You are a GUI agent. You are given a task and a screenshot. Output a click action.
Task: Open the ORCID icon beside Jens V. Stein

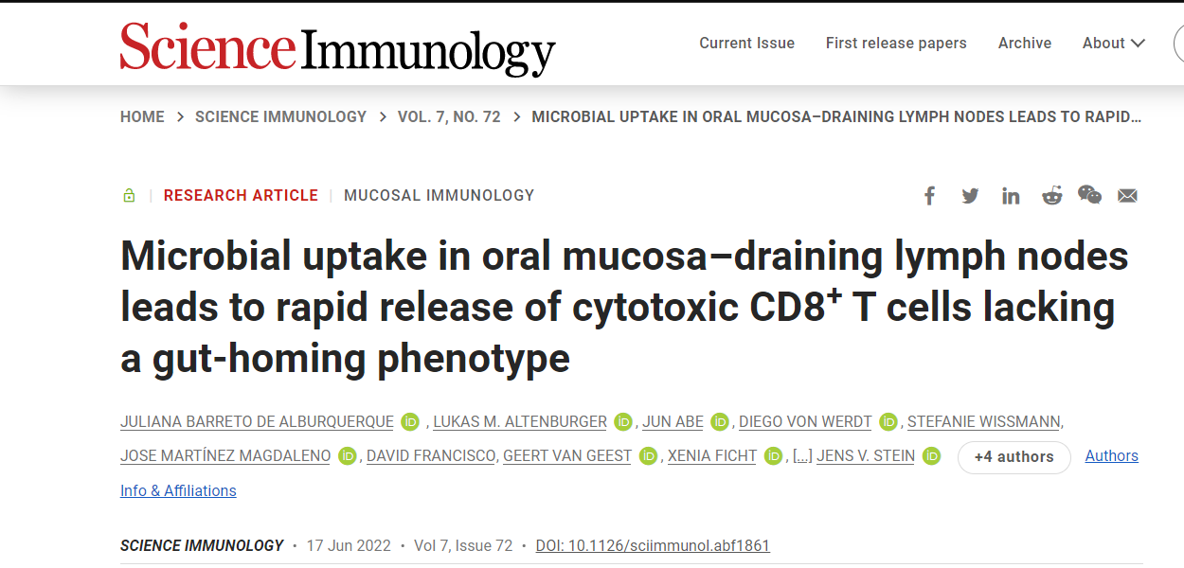(932, 456)
